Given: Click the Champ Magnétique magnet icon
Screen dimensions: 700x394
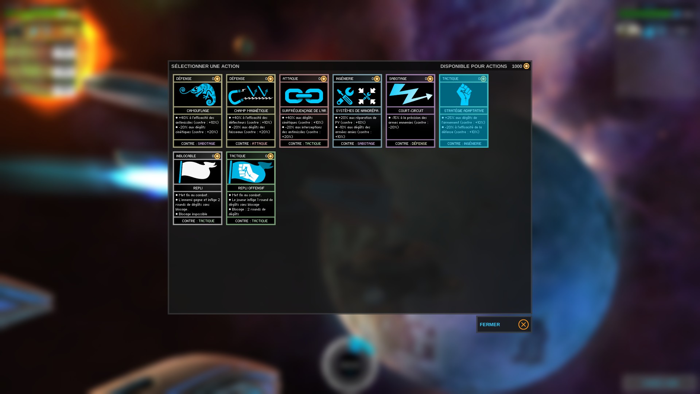Looking at the screenshot, I should coord(251,94).
